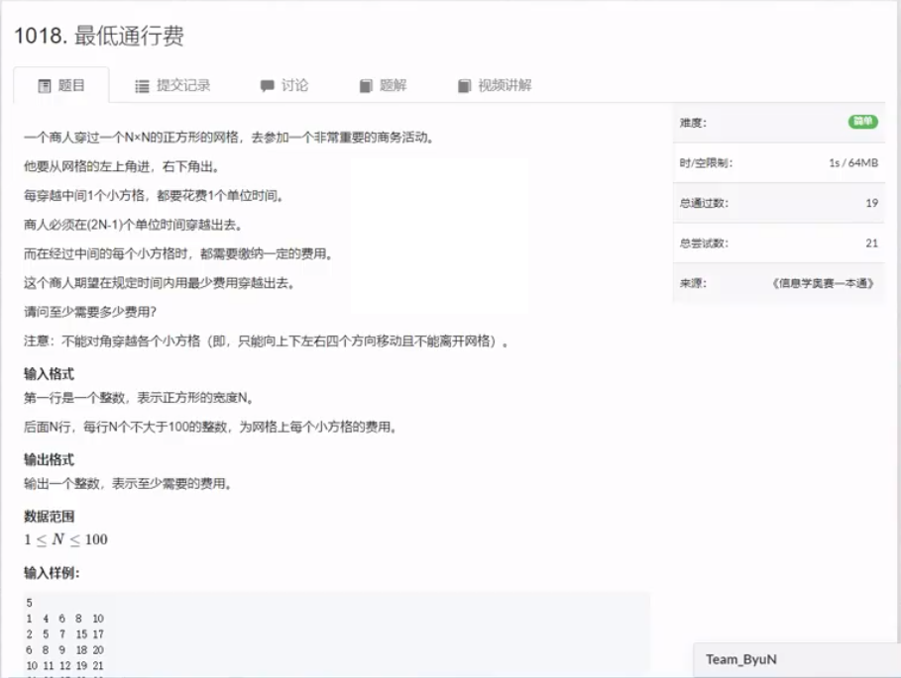Click the 数据范围 heading
This screenshot has width=901, height=678.
[x=49, y=517]
